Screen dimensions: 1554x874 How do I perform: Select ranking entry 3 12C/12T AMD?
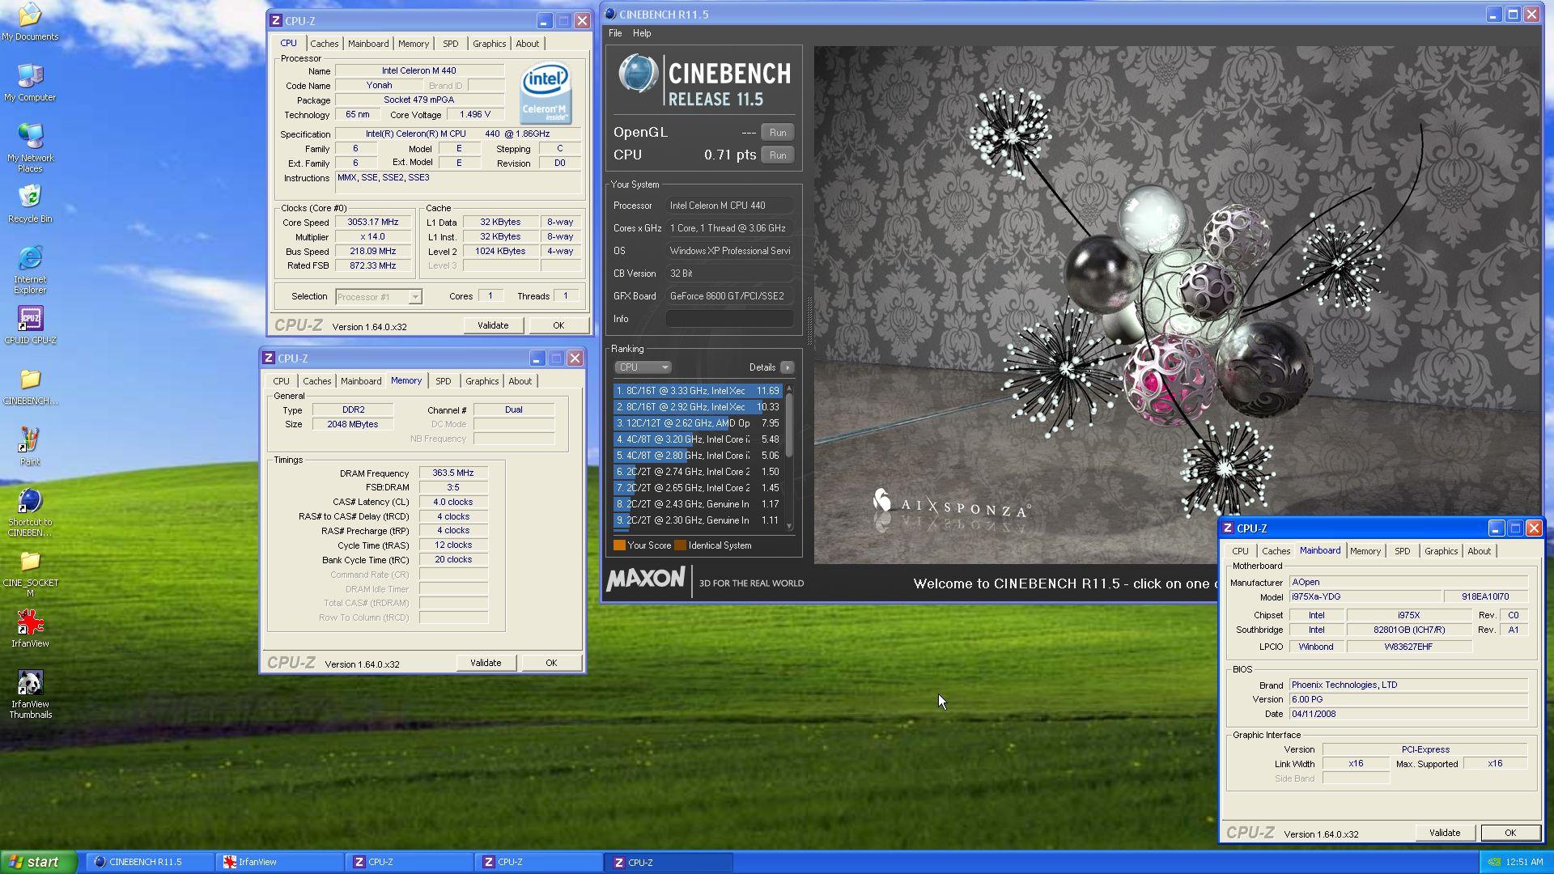tap(698, 423)
